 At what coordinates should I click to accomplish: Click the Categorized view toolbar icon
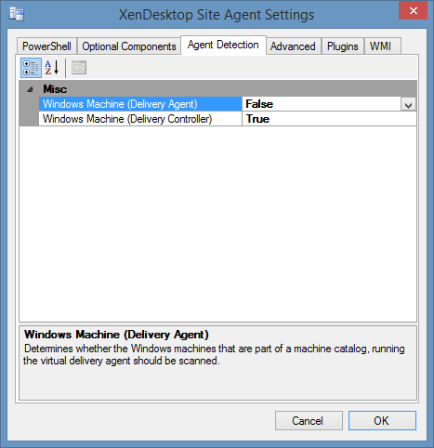[x=31, y=68]
